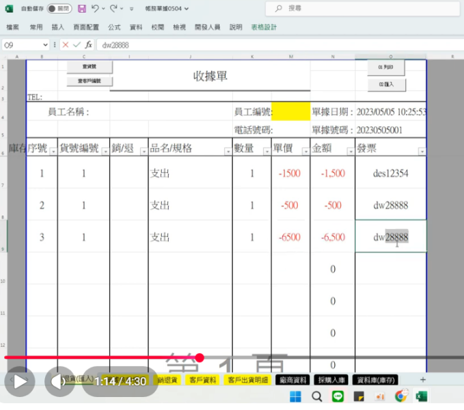The image size is (464, 410).
Task: Switch to Excel on the taskbar
Action: coord(422,396)
